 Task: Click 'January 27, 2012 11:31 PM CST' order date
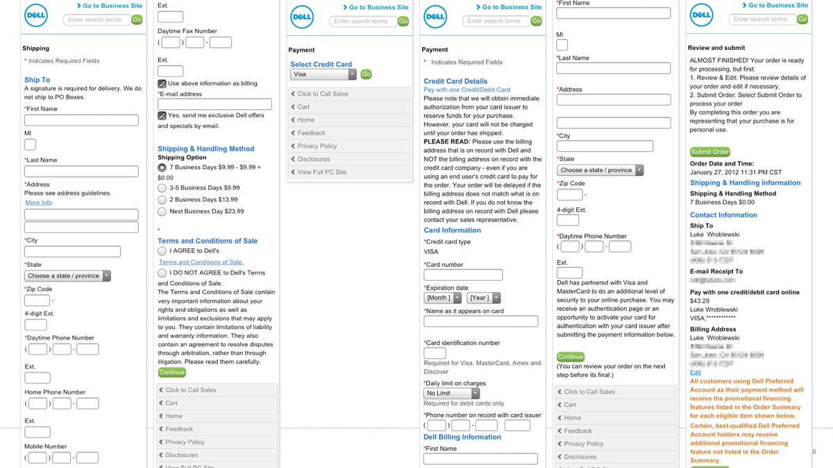point(736,172)
